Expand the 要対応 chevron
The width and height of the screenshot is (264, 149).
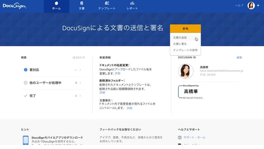[80, 69]
